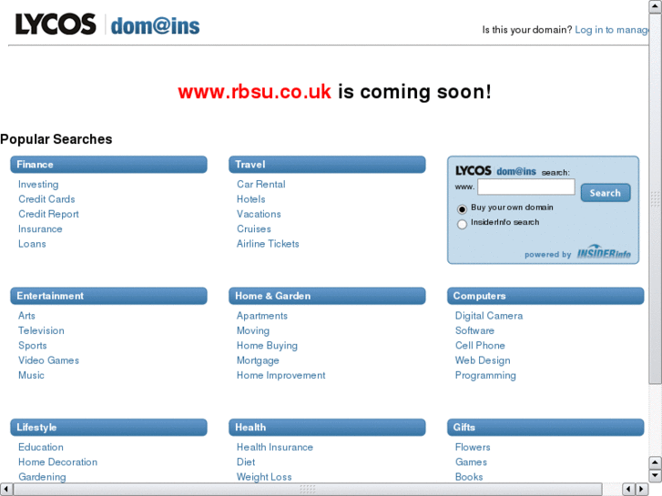Viewport: 662px width, 496px height.
Task: Open the Home & Garden category header
Action: 327,296
